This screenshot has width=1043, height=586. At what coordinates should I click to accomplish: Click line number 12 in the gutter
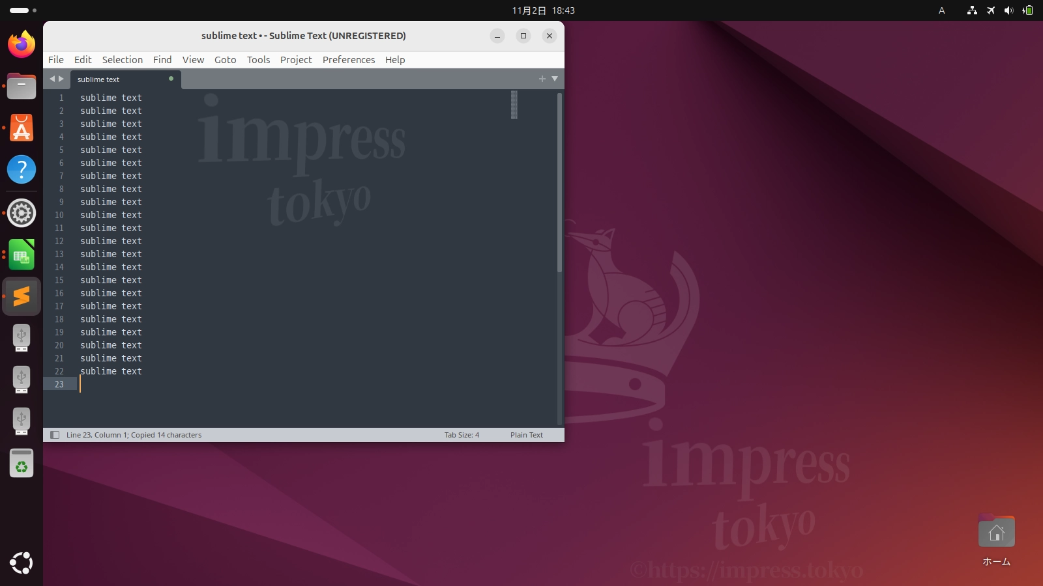point(59,241)
